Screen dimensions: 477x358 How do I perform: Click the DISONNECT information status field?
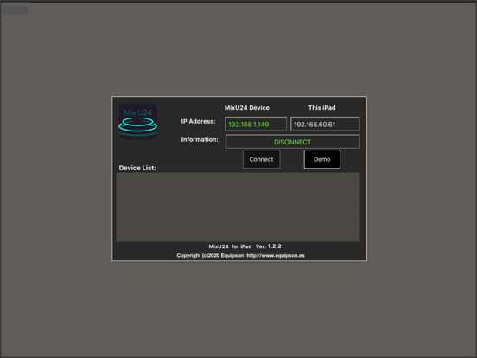(292, 142)
